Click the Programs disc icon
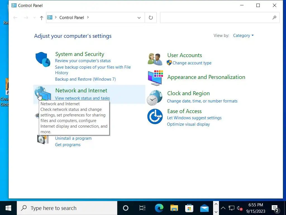 click(43, 140)
